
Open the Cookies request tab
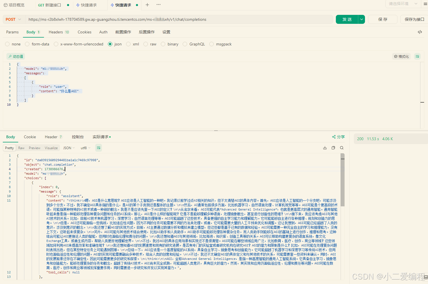[x=85, y=32]
